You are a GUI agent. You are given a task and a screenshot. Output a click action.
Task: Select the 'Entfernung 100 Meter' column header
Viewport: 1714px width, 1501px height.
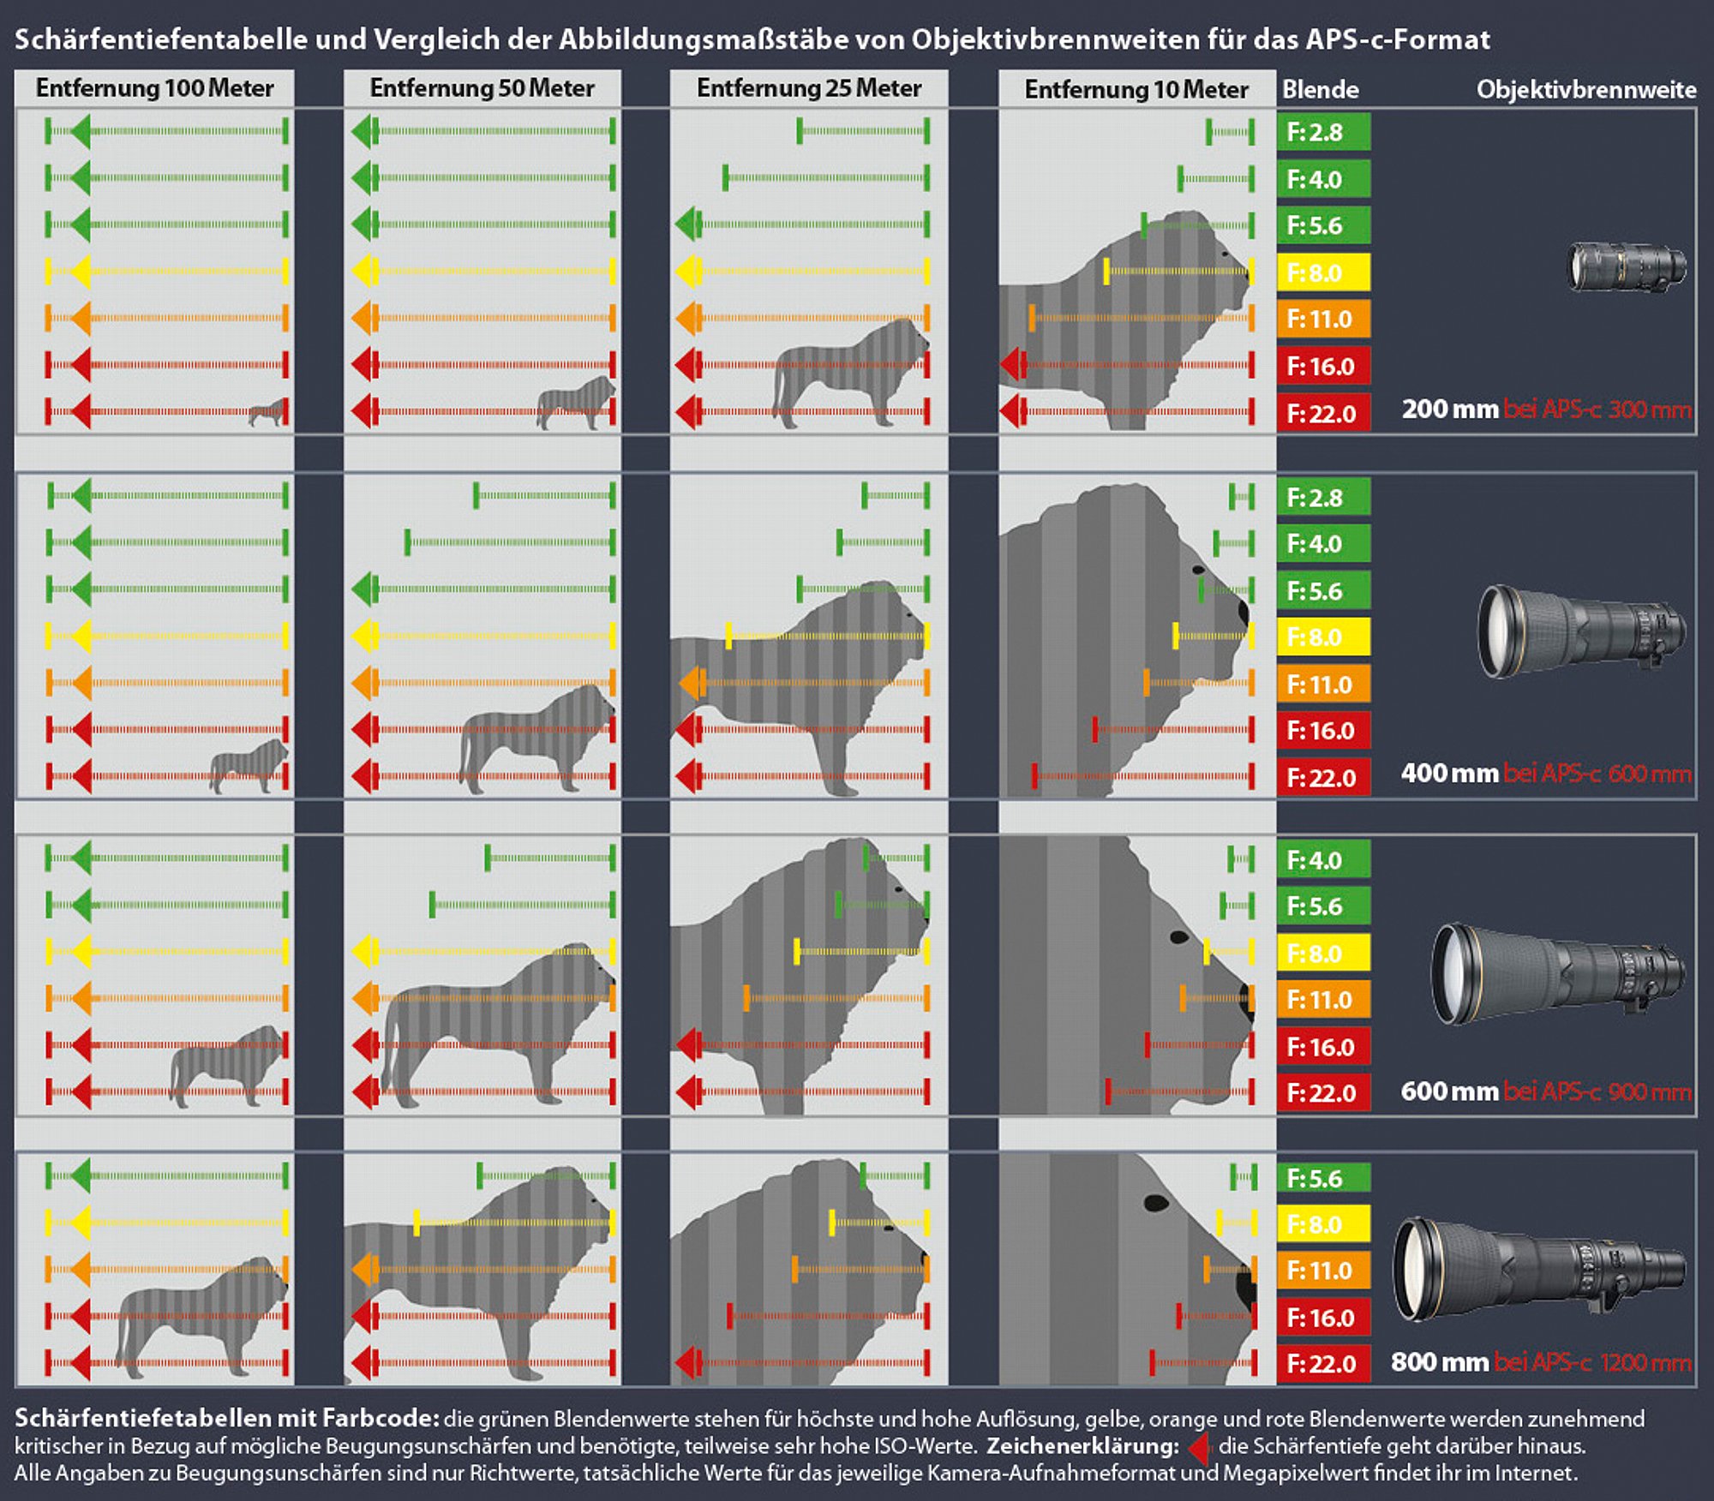[x=154, y=88]
